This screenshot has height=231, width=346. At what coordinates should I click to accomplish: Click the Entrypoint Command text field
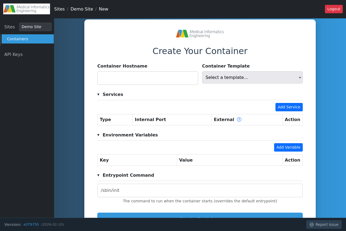(x=200, y=190)
